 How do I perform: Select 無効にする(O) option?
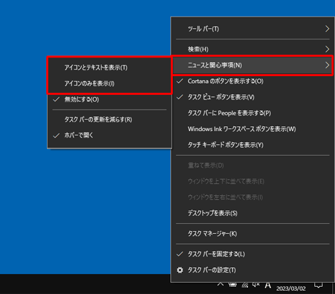pos(109,100)
